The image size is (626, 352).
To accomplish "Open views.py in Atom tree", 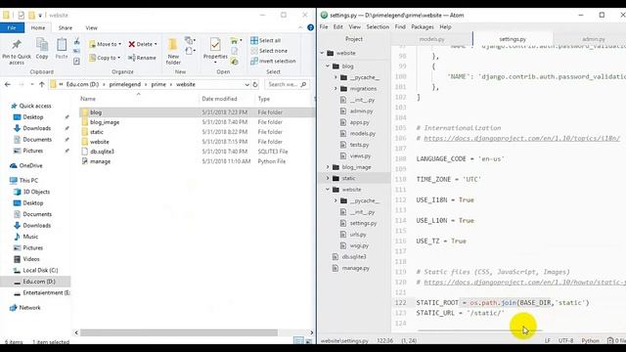I will (x=360, y=155).
